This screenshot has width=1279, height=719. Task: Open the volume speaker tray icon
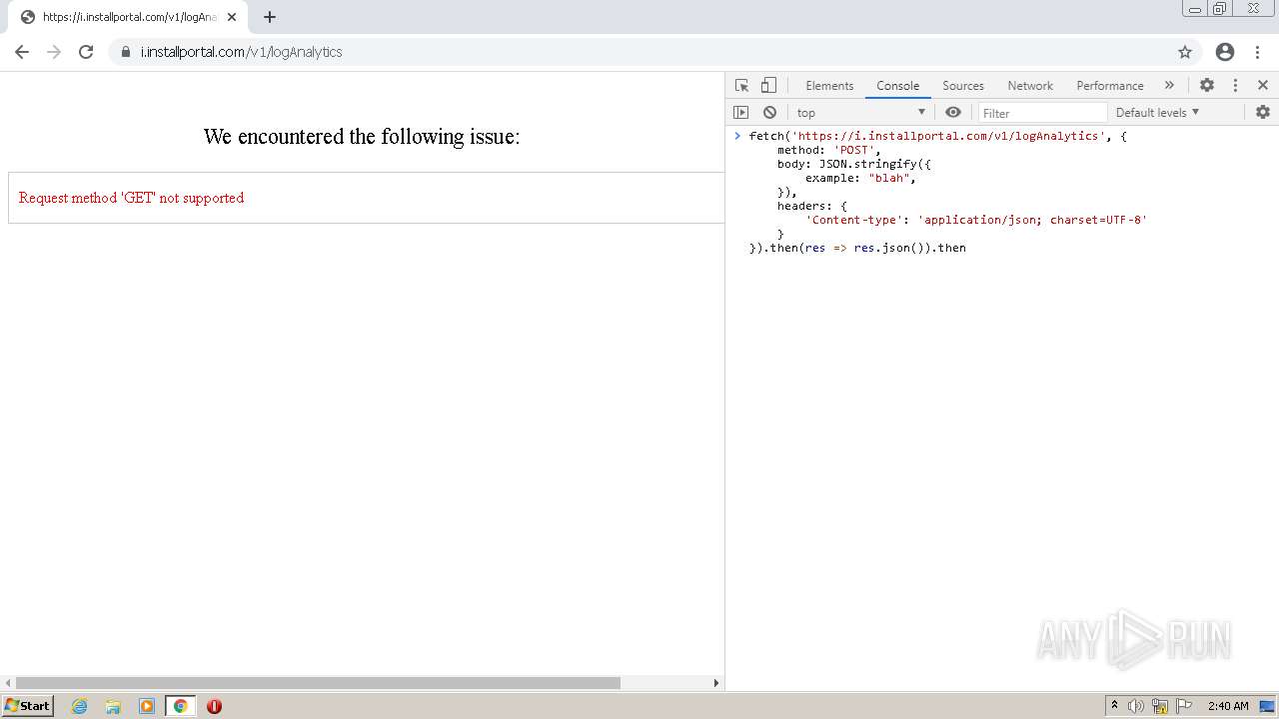[1136, 706]
